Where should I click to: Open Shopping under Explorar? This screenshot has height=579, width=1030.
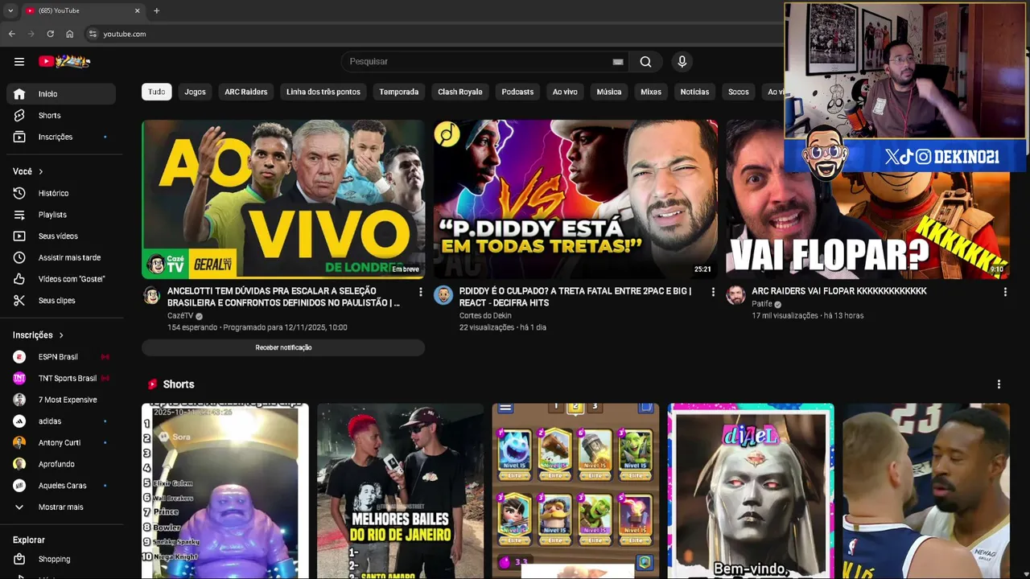pos(61,559)
